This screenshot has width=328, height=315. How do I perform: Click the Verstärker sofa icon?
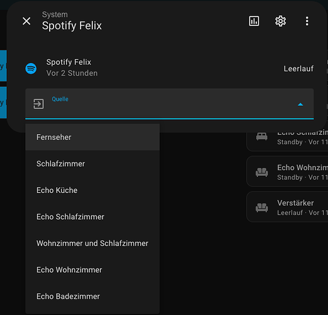click(x=262, y=207)
